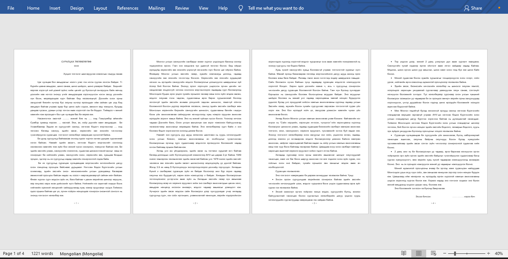This screenshot has height=259, width=508.
Task: Open the 40% zoom level dialog
Action: point(498,253)
